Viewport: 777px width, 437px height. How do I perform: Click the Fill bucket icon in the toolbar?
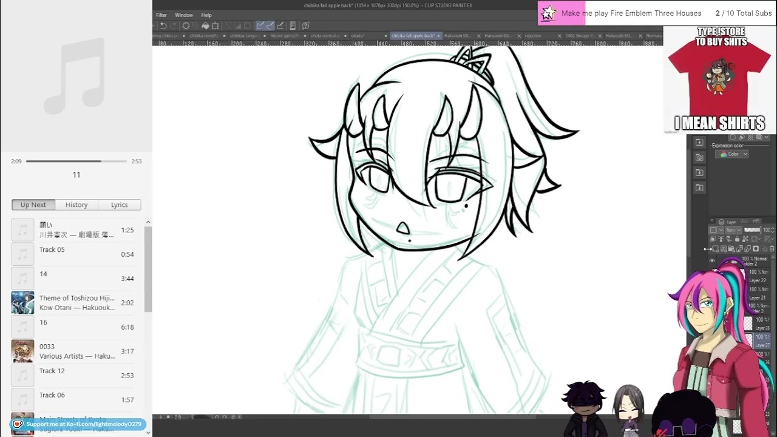click(206, 25)
